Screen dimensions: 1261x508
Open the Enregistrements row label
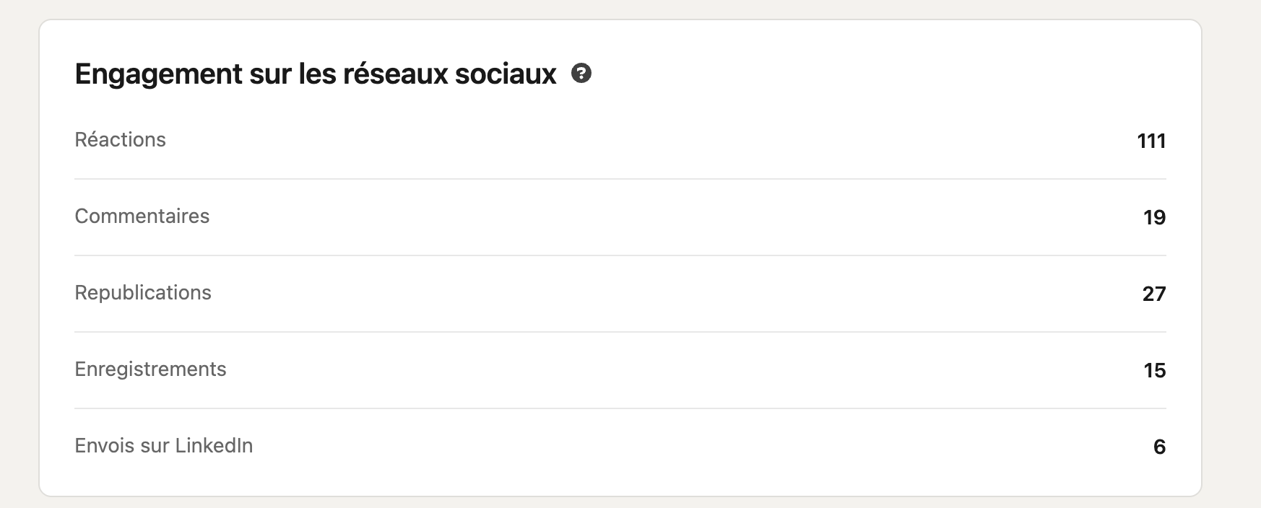(x=151, y=369)
